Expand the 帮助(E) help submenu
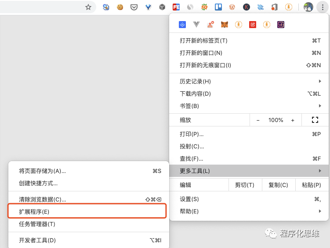 (249, 211)
